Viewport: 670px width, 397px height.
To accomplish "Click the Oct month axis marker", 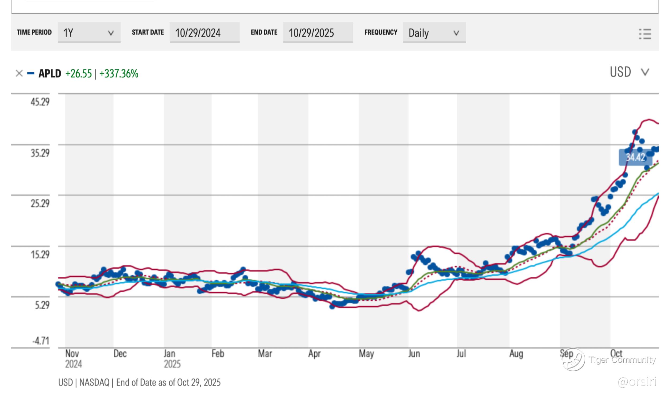I will [616, 353].
